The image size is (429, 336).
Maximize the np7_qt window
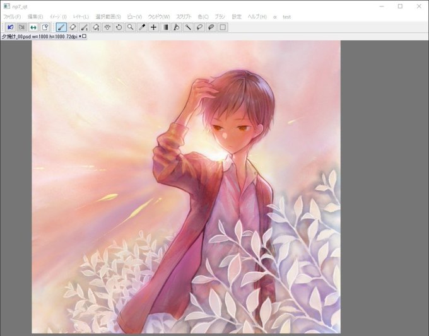click(x=400, y=6)
